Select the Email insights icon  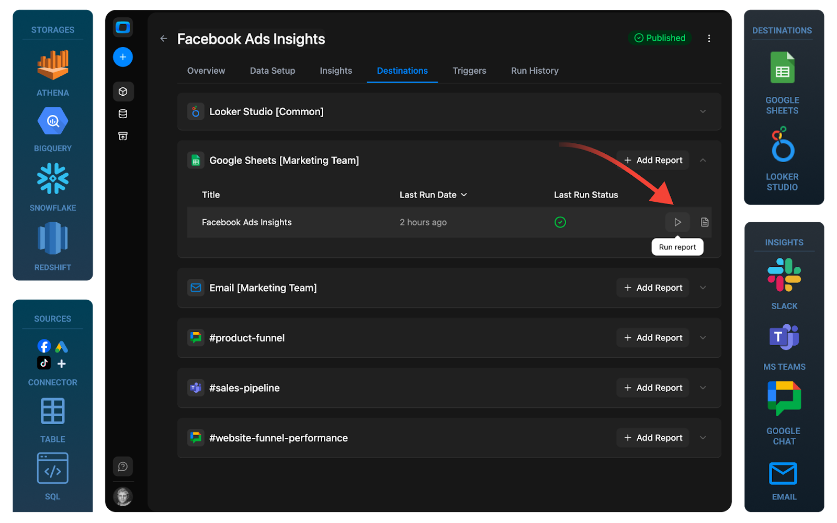tap(783, 473)
